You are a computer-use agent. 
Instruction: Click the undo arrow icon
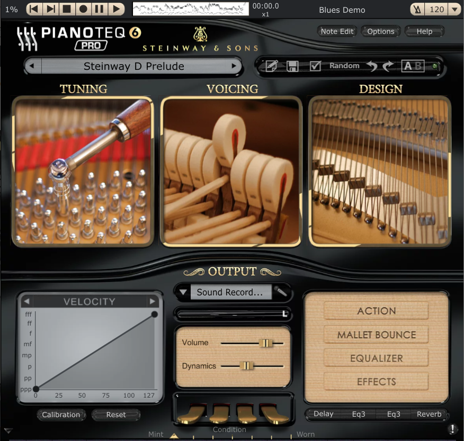click(372, 66)
